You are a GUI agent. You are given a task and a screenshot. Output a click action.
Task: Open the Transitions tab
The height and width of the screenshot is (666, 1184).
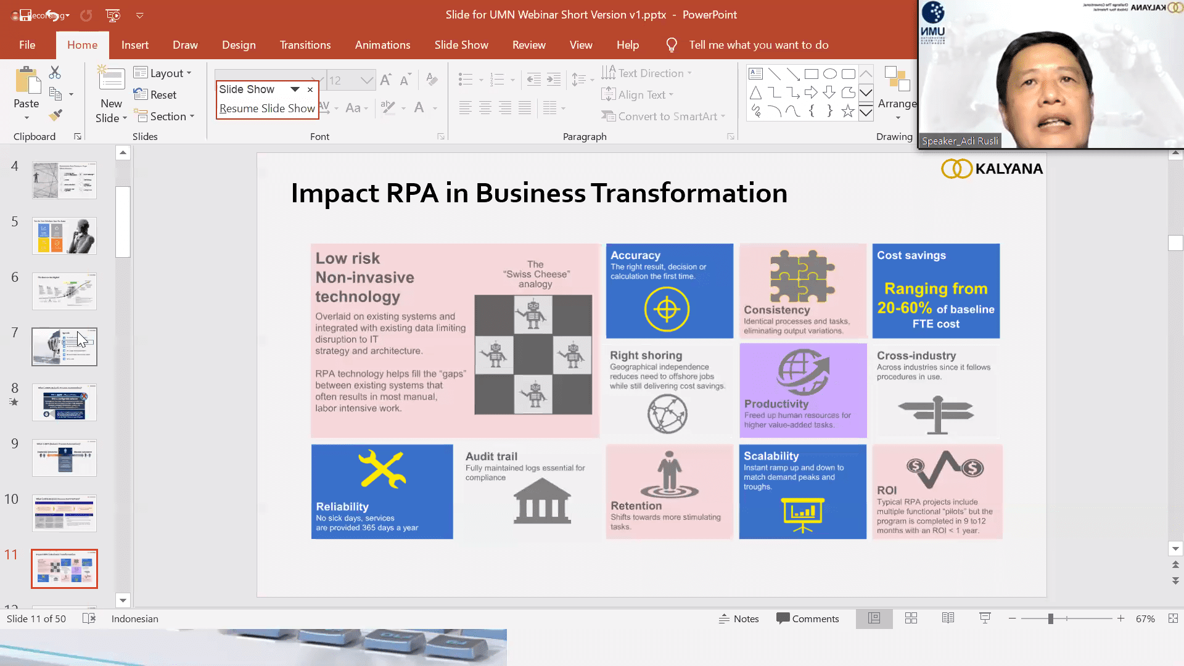pyautogui.click(x=305, y=45)
